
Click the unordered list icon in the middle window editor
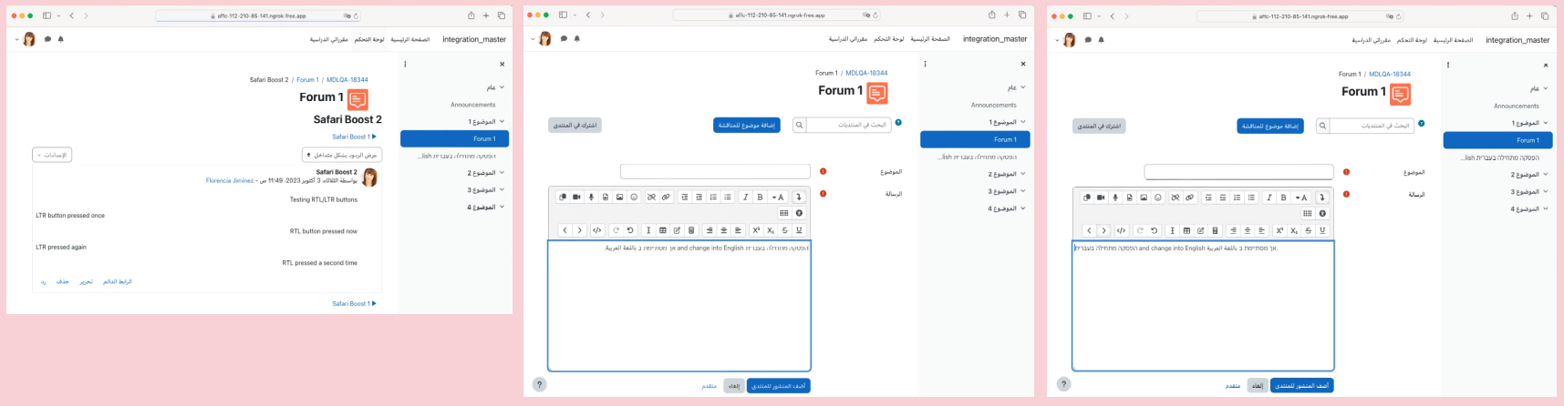coord(728,197)
